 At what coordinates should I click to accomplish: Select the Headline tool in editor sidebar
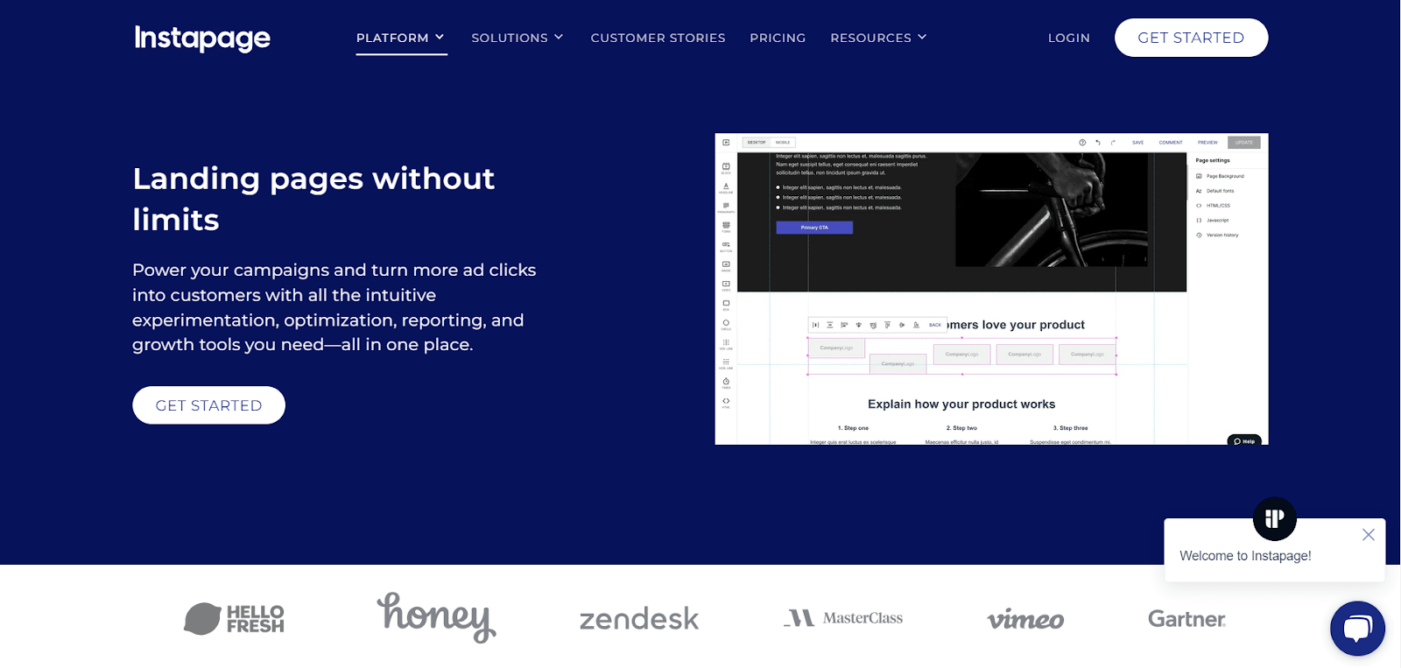click(x=726, y=187)
